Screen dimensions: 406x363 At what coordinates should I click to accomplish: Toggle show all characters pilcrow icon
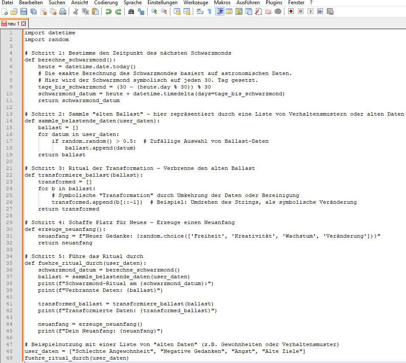[x=210, y=11]
